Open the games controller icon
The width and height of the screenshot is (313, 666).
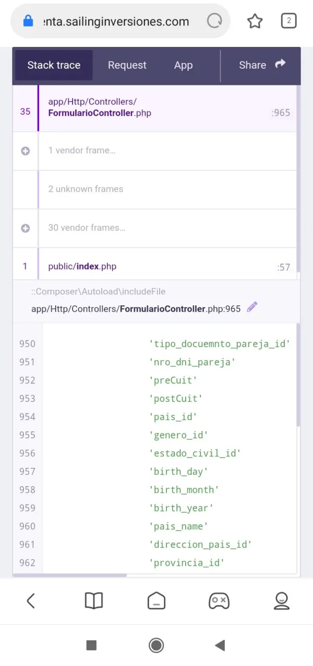(x=219, y=601)
